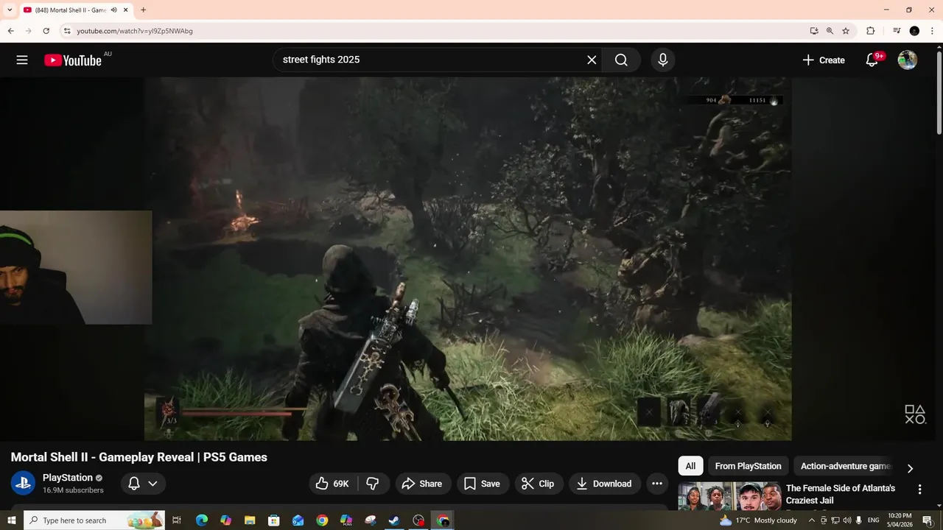The image size is (943, 530).
Task: Create a Clip of the video
Action: click(539, 484)
